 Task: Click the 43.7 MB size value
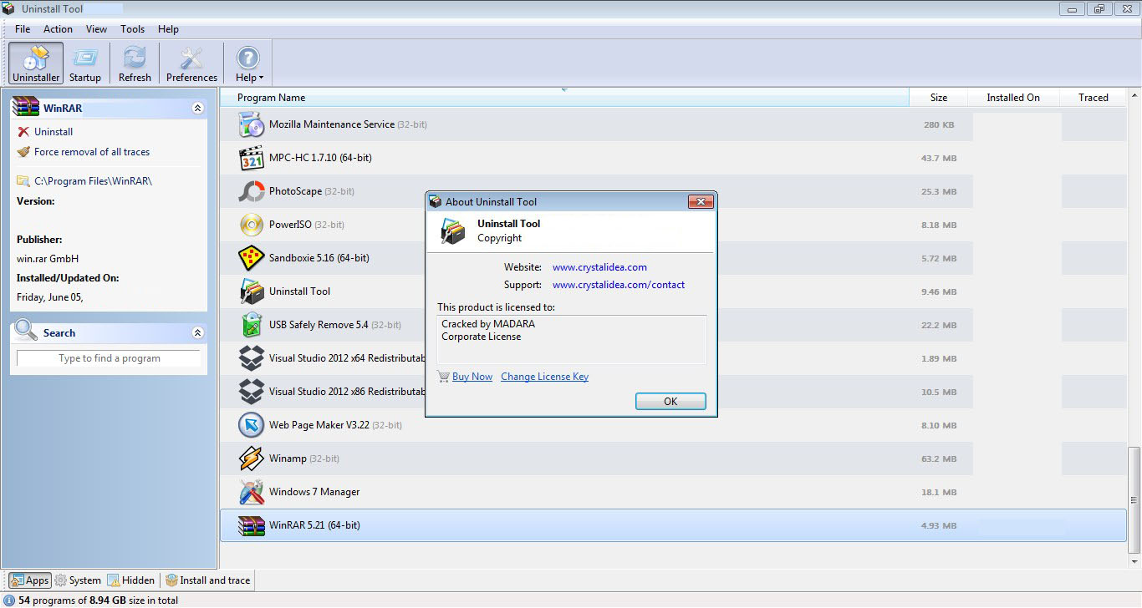(x=939, y=159)
